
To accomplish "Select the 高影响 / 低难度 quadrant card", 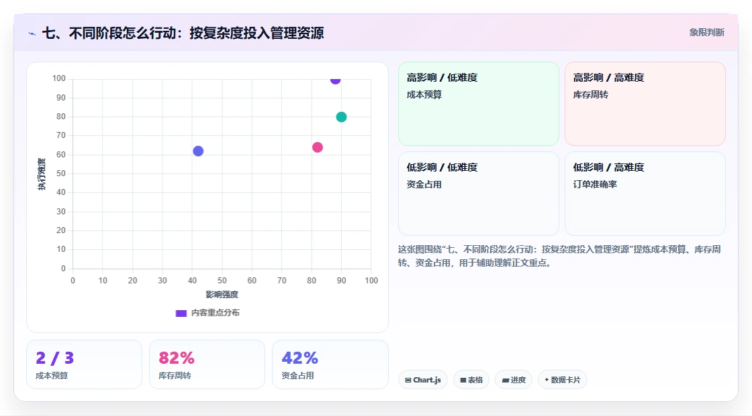I will tap(479, 104).
